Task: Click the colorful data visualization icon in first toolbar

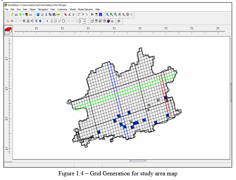Action: point(27,15)
